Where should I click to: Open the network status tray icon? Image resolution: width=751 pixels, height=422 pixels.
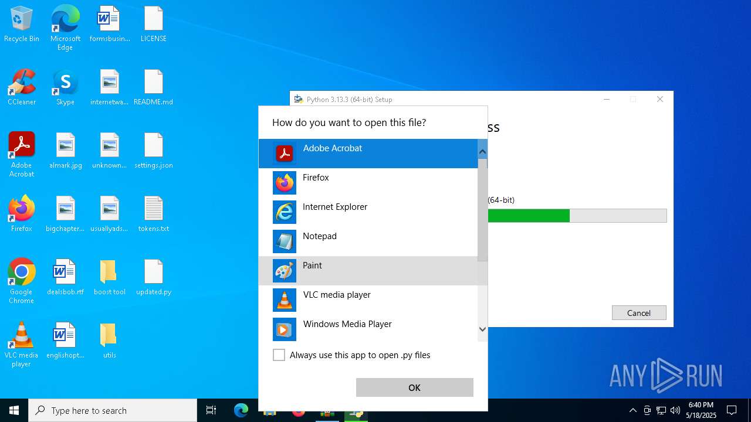[661, 410]
